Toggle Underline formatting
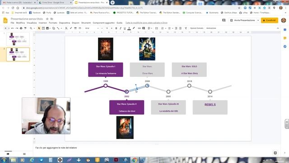The width and height of the screenshot is (289, 163). [125, 28]
